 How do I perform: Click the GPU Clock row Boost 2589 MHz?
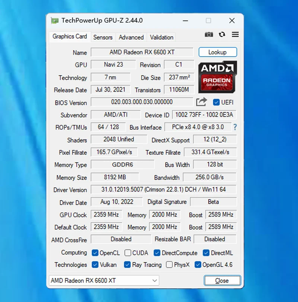(221, 214)
